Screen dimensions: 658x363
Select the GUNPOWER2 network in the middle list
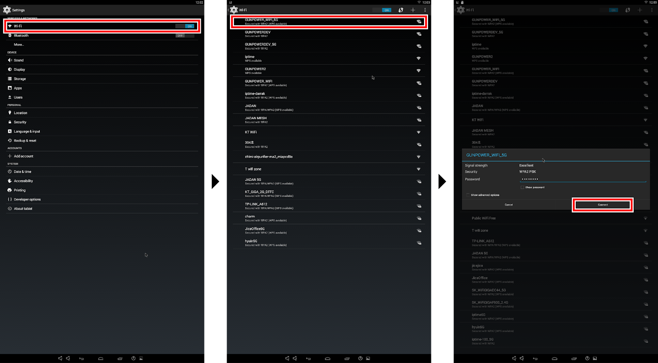(x=329, y=71)
